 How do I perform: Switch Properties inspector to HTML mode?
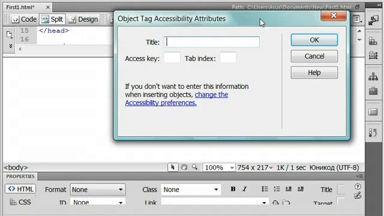(x=20, y=189)
